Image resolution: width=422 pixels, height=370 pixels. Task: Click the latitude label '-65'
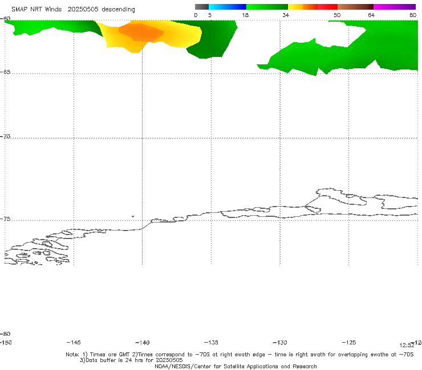coord(5,72)
